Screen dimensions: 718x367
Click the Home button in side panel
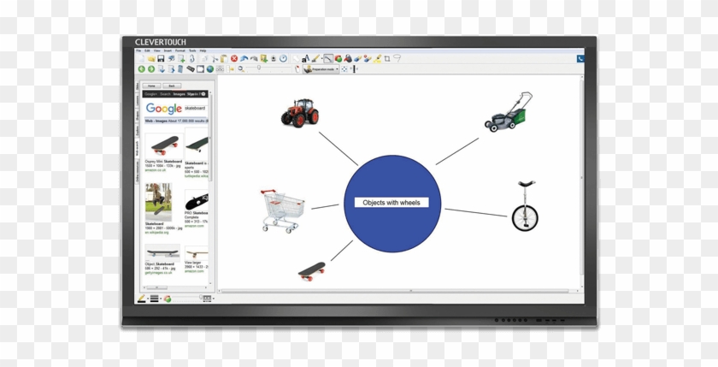coord(151,86)
